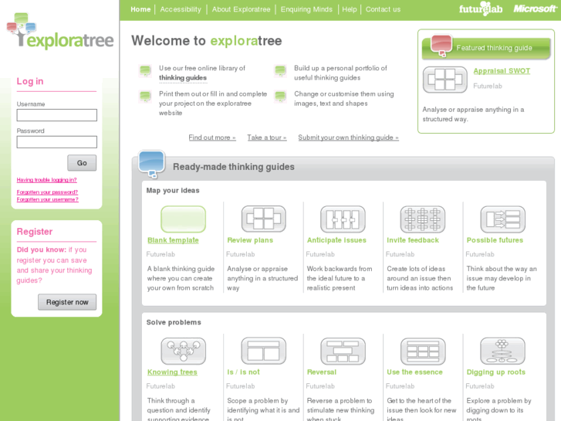Follow the Find out more link
The height and width of the screenshot is (421, 561).
pyautogui.click(x=212, y=138)
